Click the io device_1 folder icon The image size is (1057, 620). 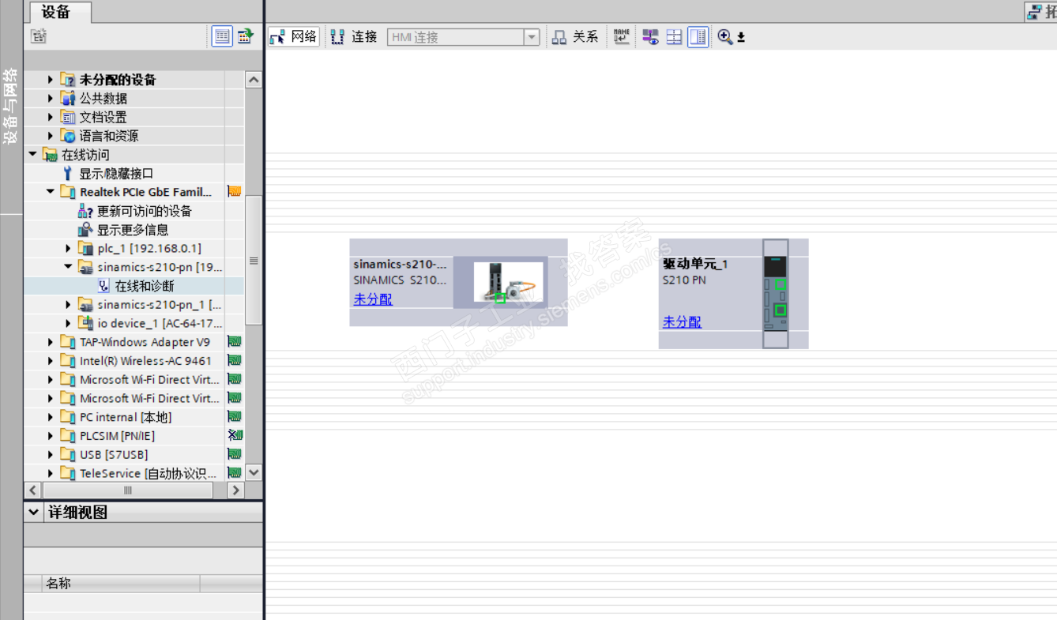85,323
